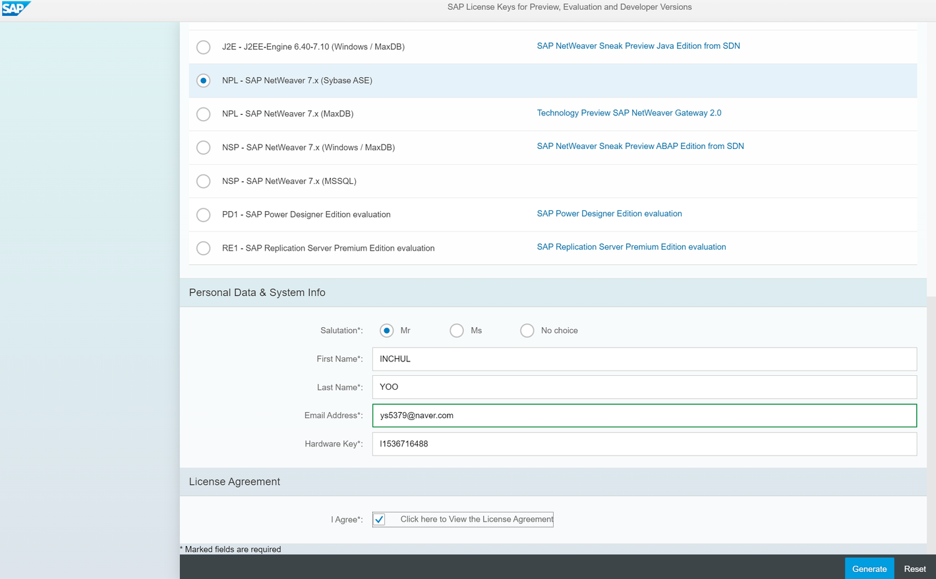Click the Reset button
The height and width of the screenshot is (579, 936).
pyautogui.click(x=915, y=568)
